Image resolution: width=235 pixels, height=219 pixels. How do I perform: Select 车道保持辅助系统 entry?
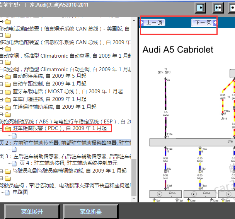(x=54, y=107)
